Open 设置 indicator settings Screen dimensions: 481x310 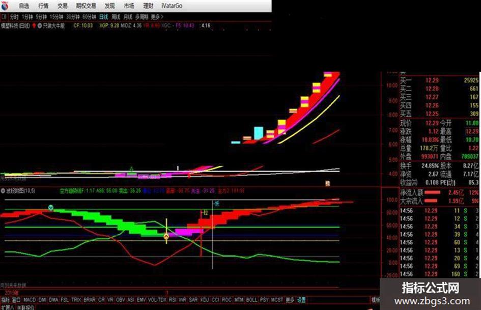coord(301,300)
